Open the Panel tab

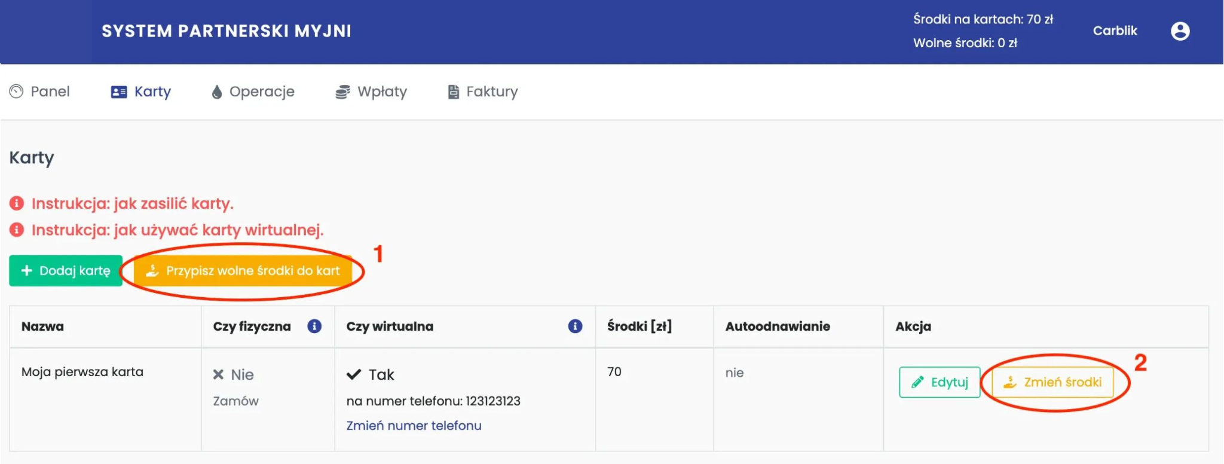50,91
